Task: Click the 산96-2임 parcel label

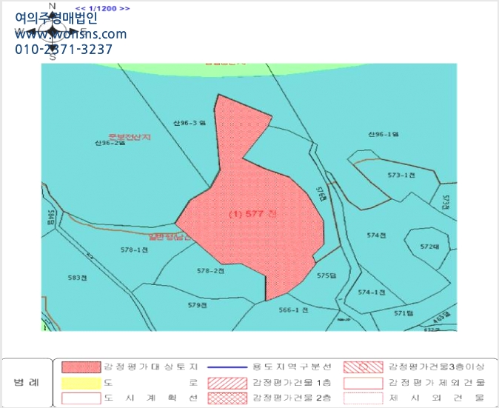Action: [x=110, y=143]
